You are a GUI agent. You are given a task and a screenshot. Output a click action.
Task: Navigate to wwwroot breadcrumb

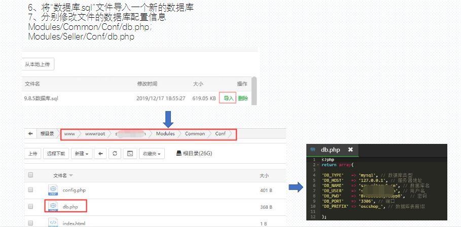click(x=95, y=134)
